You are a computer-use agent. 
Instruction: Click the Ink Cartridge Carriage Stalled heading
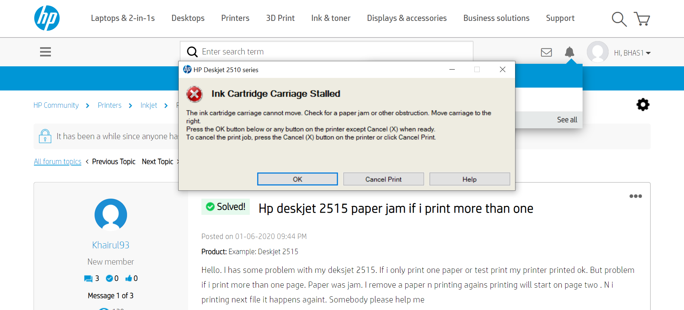tap(276, 94)
